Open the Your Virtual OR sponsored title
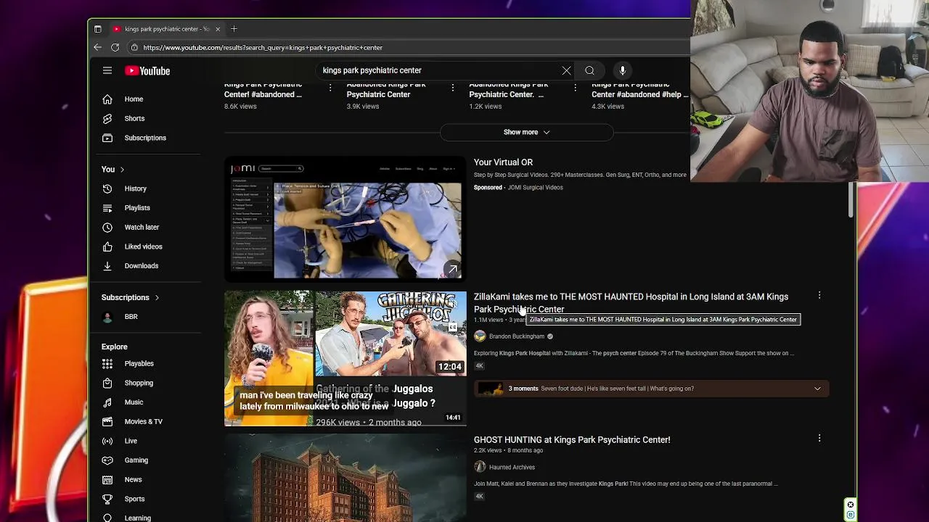929x522 pixels. (x=503, y=162)
